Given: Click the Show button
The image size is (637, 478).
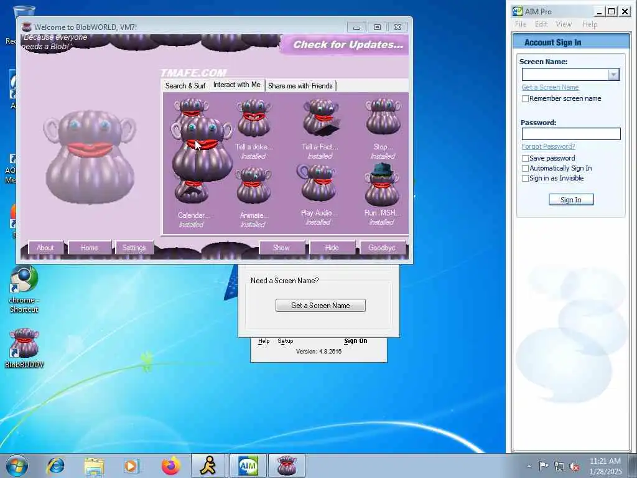Looking at the screenshot, I should pos(282,248).
